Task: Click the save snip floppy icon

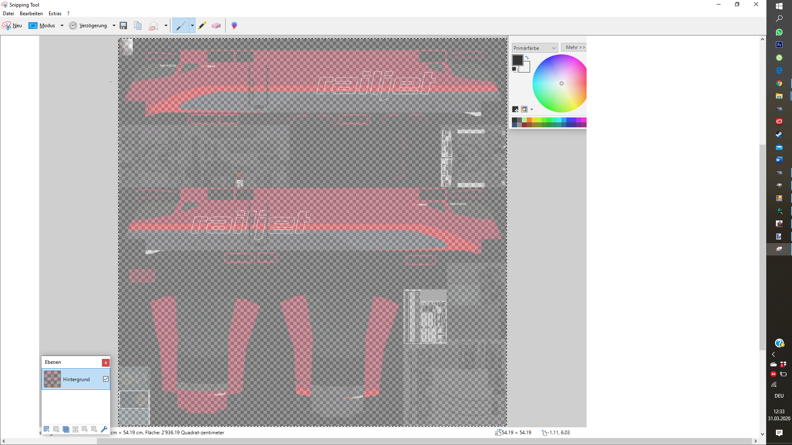Action: (123, 26)
